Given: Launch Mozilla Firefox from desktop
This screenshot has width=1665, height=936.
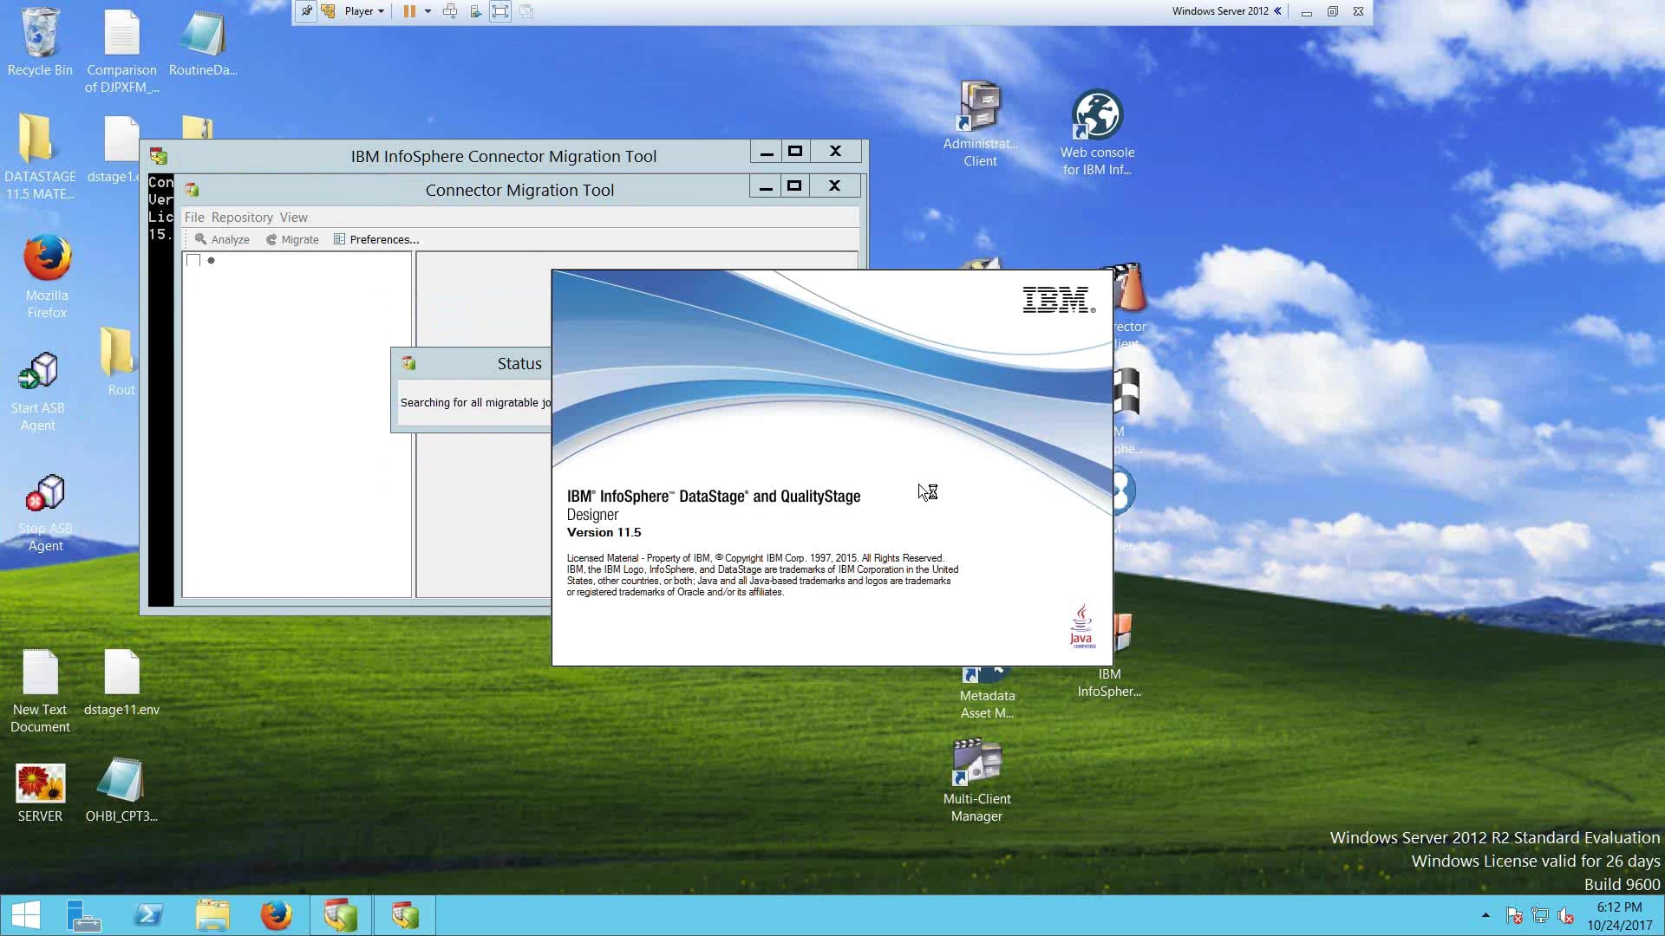Looking at the screenshot, I should [47, 276].
